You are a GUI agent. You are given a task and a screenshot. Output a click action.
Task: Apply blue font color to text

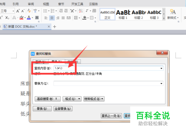29,17
